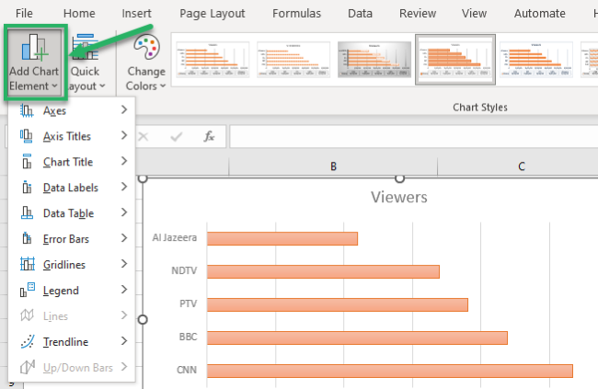
Task: Expand the Legend submenu arrow
Action: (124, 291)
